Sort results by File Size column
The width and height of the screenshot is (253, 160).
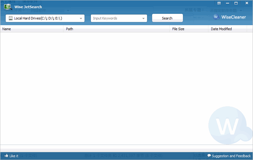pyautogui.click(x=189, y=29)
